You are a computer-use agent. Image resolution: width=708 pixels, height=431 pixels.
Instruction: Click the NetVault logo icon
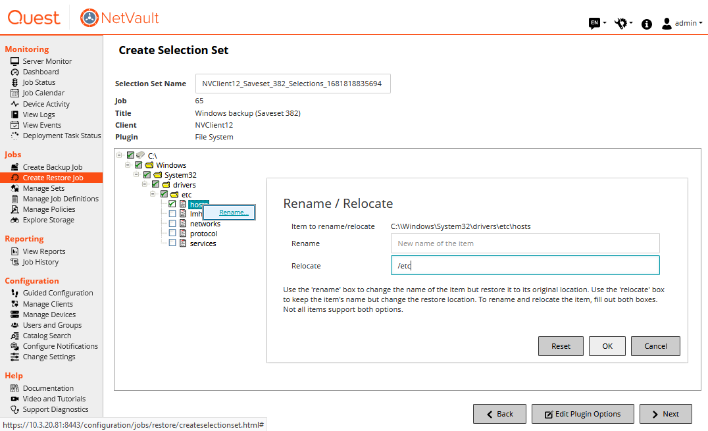tap(89, 18)
